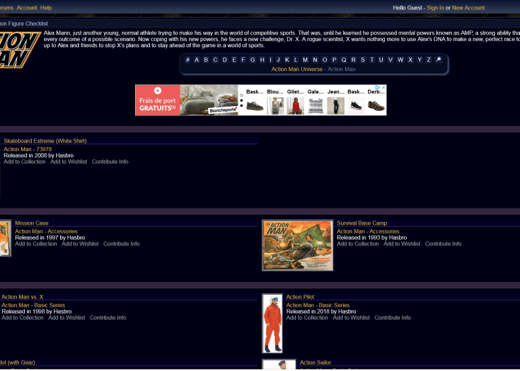Filter checklist by letter T
Viewport: 520px width, 371px height.
point(371,60)
